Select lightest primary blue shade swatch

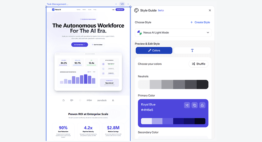(146, 121)
